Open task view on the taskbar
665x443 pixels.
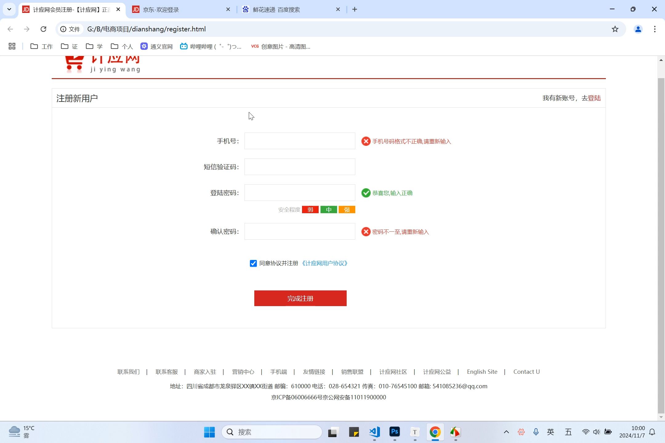pos(333,432)
